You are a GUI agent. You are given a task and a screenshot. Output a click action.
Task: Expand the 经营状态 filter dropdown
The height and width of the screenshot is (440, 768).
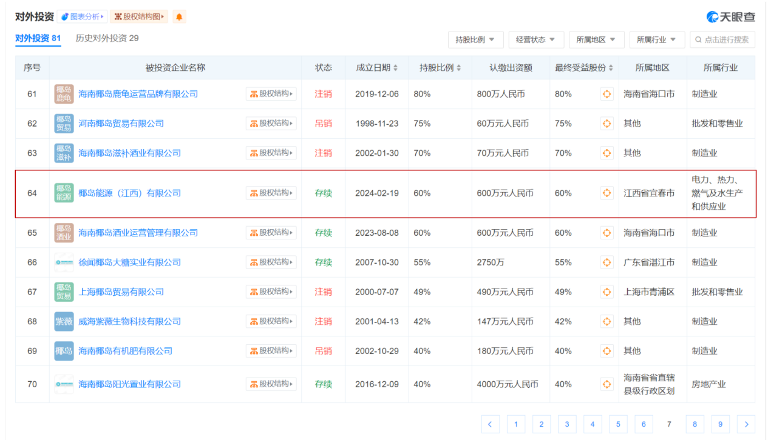coord(535,40)
